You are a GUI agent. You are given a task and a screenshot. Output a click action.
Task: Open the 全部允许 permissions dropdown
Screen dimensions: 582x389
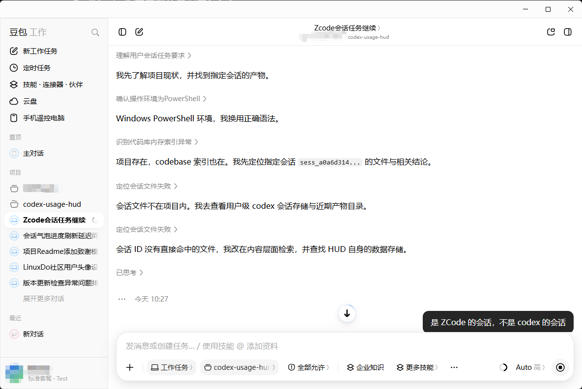point(308,367)
